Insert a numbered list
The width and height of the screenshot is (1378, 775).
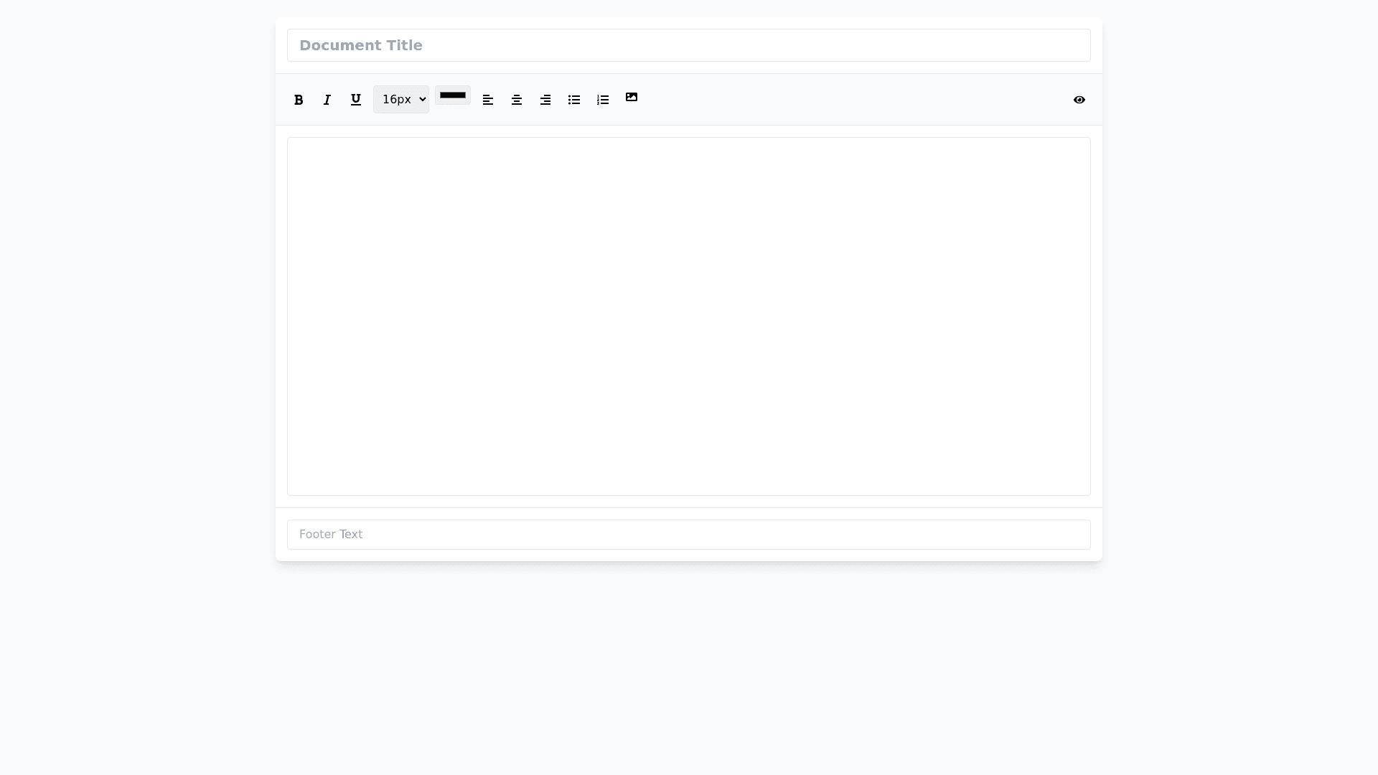(x=603, y=100)
